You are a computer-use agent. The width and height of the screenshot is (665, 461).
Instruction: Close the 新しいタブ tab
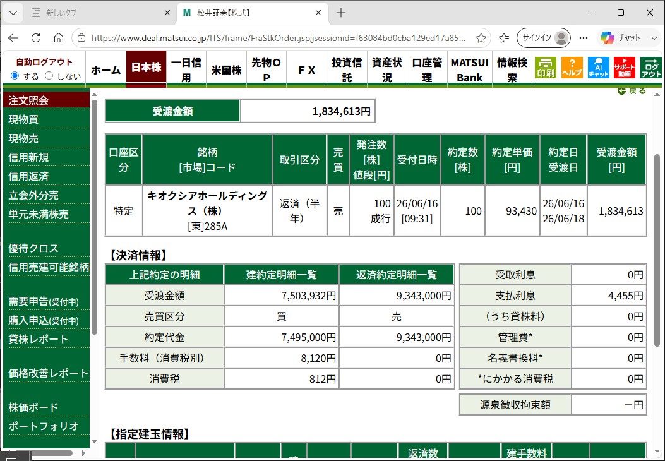[x=167, y=13]
